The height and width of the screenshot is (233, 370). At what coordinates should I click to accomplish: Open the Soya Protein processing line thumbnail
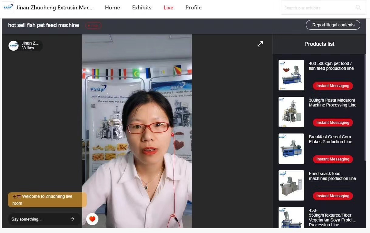pyautogui.click(x=291, y=218)
